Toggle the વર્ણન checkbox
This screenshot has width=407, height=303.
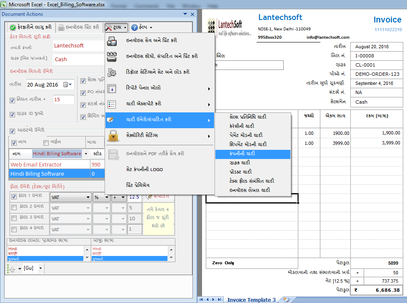46,143
